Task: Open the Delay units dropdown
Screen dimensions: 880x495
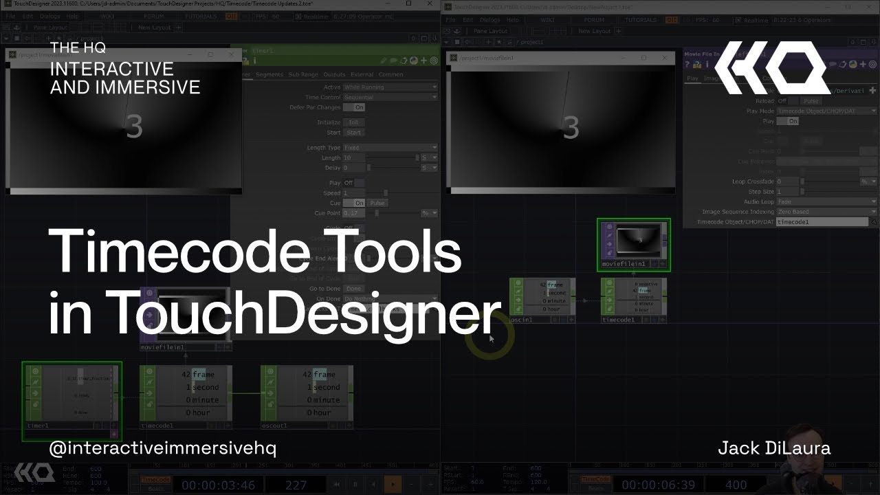Action: (429, 168)
